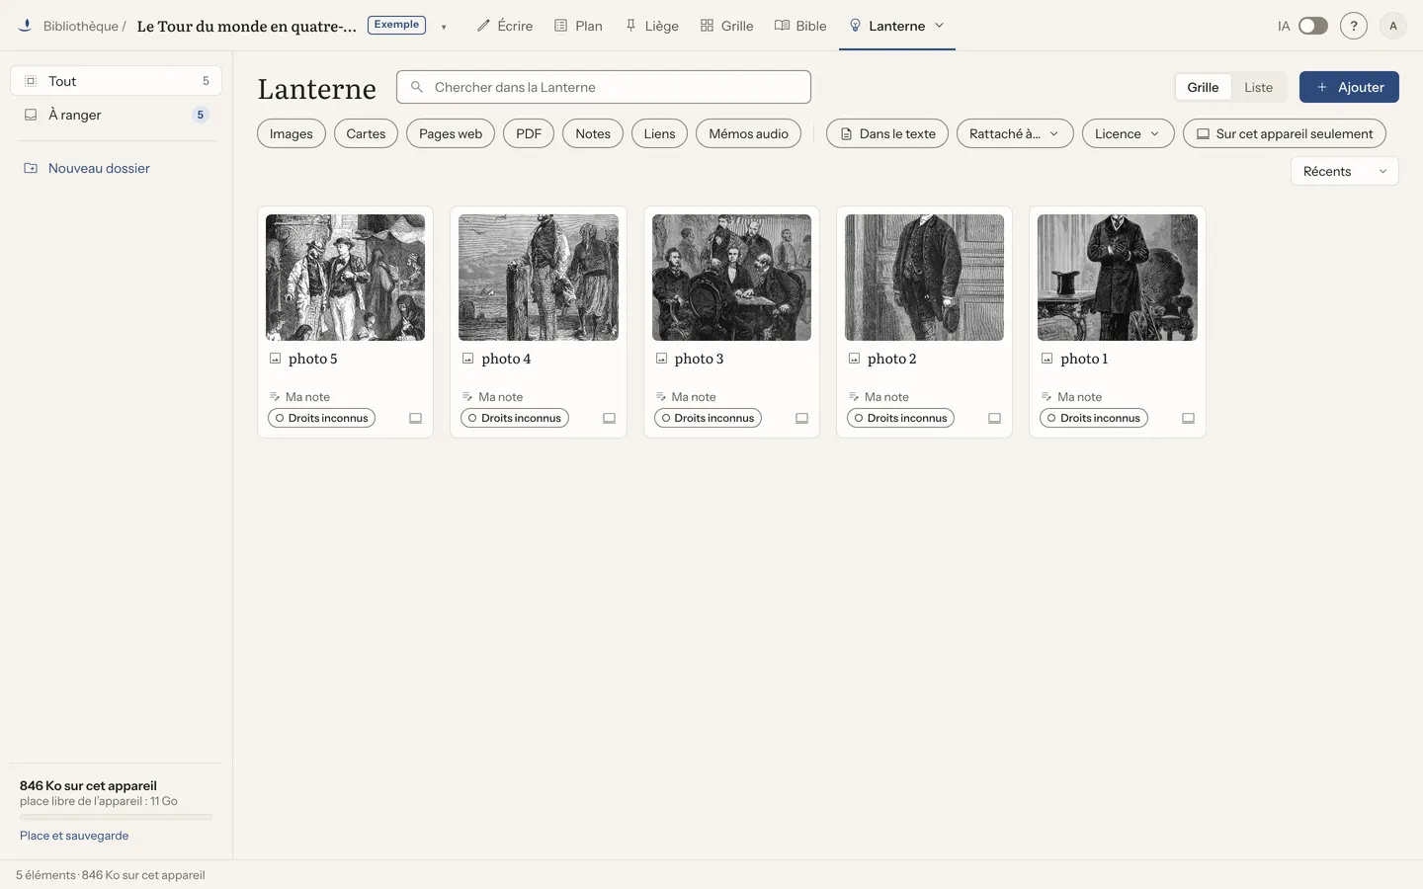Screen dimensions: 1423x889
Task: Click the Tout sidebar icon
Action: [x=31, y=81]
